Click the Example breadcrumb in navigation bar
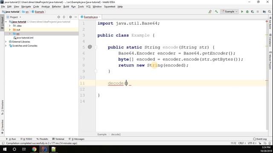 click(38, 12)
